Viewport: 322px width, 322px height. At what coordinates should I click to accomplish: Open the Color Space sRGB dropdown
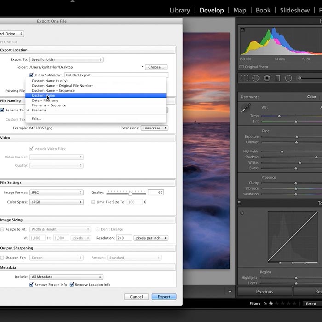(x=57, y=202)
